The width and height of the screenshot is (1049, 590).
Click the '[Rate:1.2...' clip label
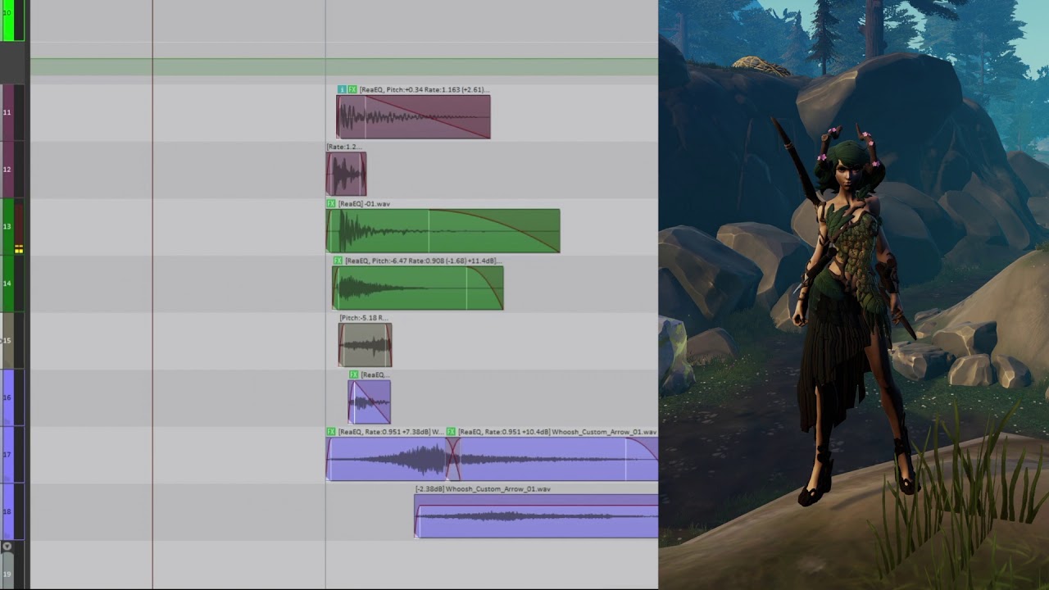[x=343, y=147]
